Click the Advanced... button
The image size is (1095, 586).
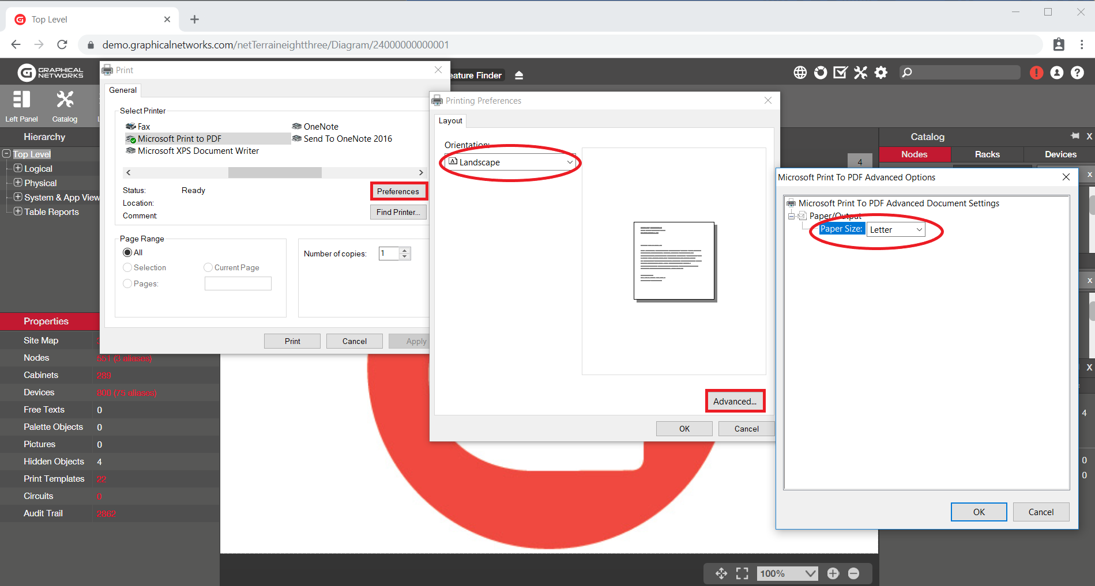735,401
